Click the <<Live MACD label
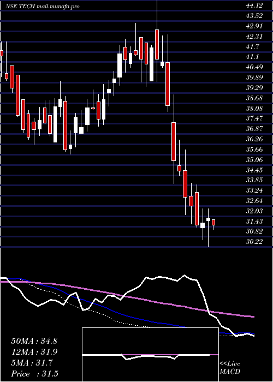This screenshot has width=273, height=382. [x=230, y=368]
